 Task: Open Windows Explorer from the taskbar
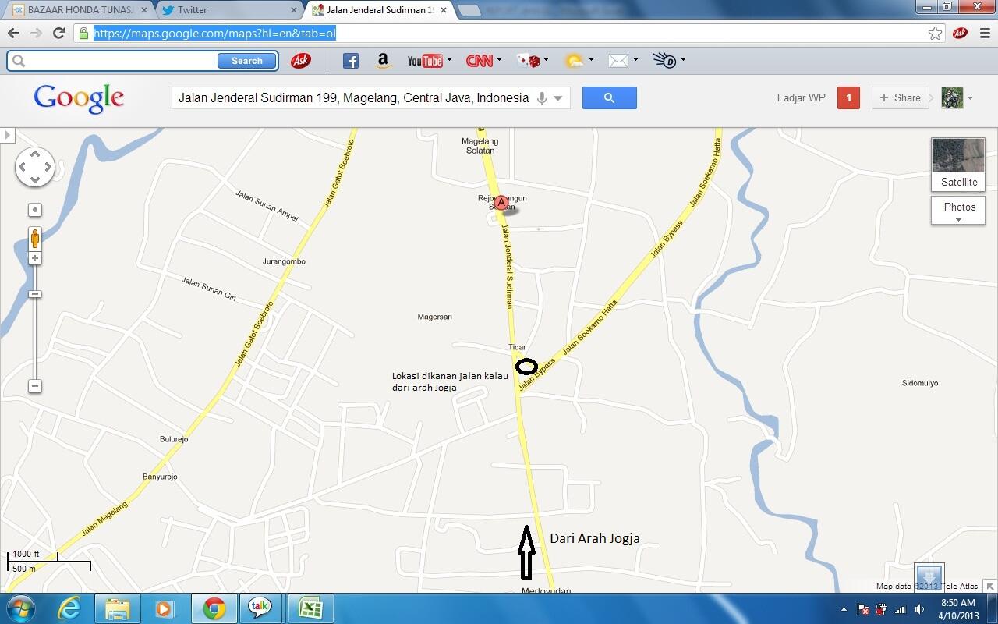click(x=118, y=608)
